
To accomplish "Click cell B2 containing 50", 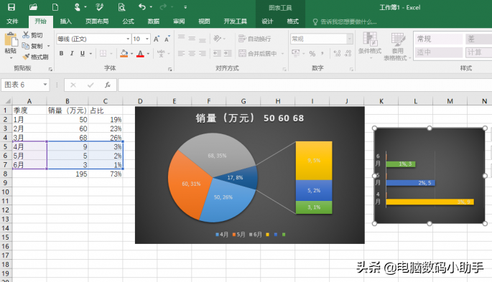I will click(68, 120).
